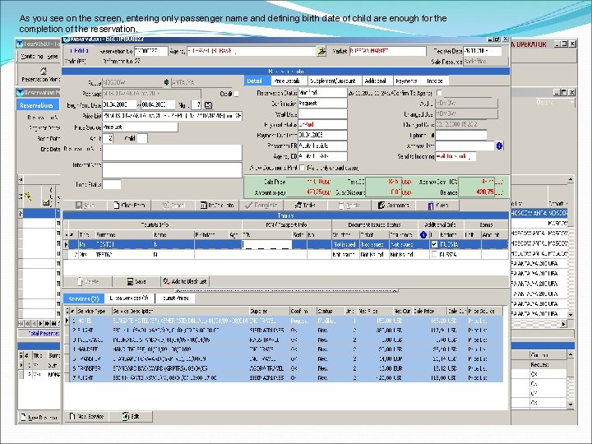This screenshot has width=592, height=444.
Task: Click the Adult count field
Action: pos(108,139)
